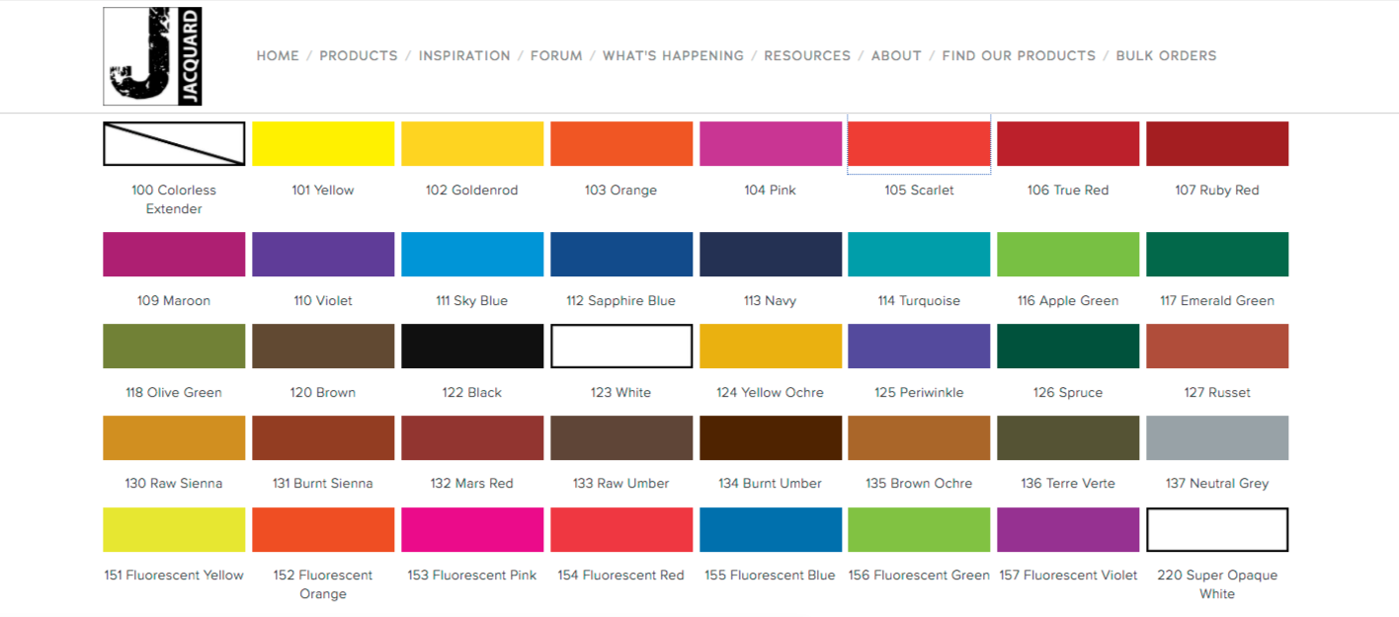The image size is (1399, 617).
Task: Pick the 105 Scarlet swatch
Action: (x=919, y=143)
